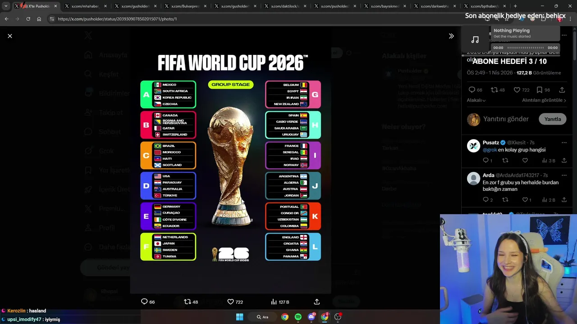Image resolution: width=577 pixels, height=324 pixels.
Task: Share Pusatz's comment
Action: click(x=564, y=161)
